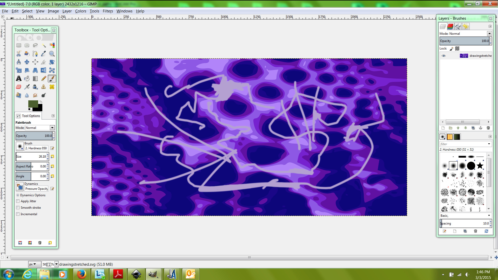This screenshot has height=280, width=498.
Task: Select the Eraser tool
Action: click(x=19, y=87)
